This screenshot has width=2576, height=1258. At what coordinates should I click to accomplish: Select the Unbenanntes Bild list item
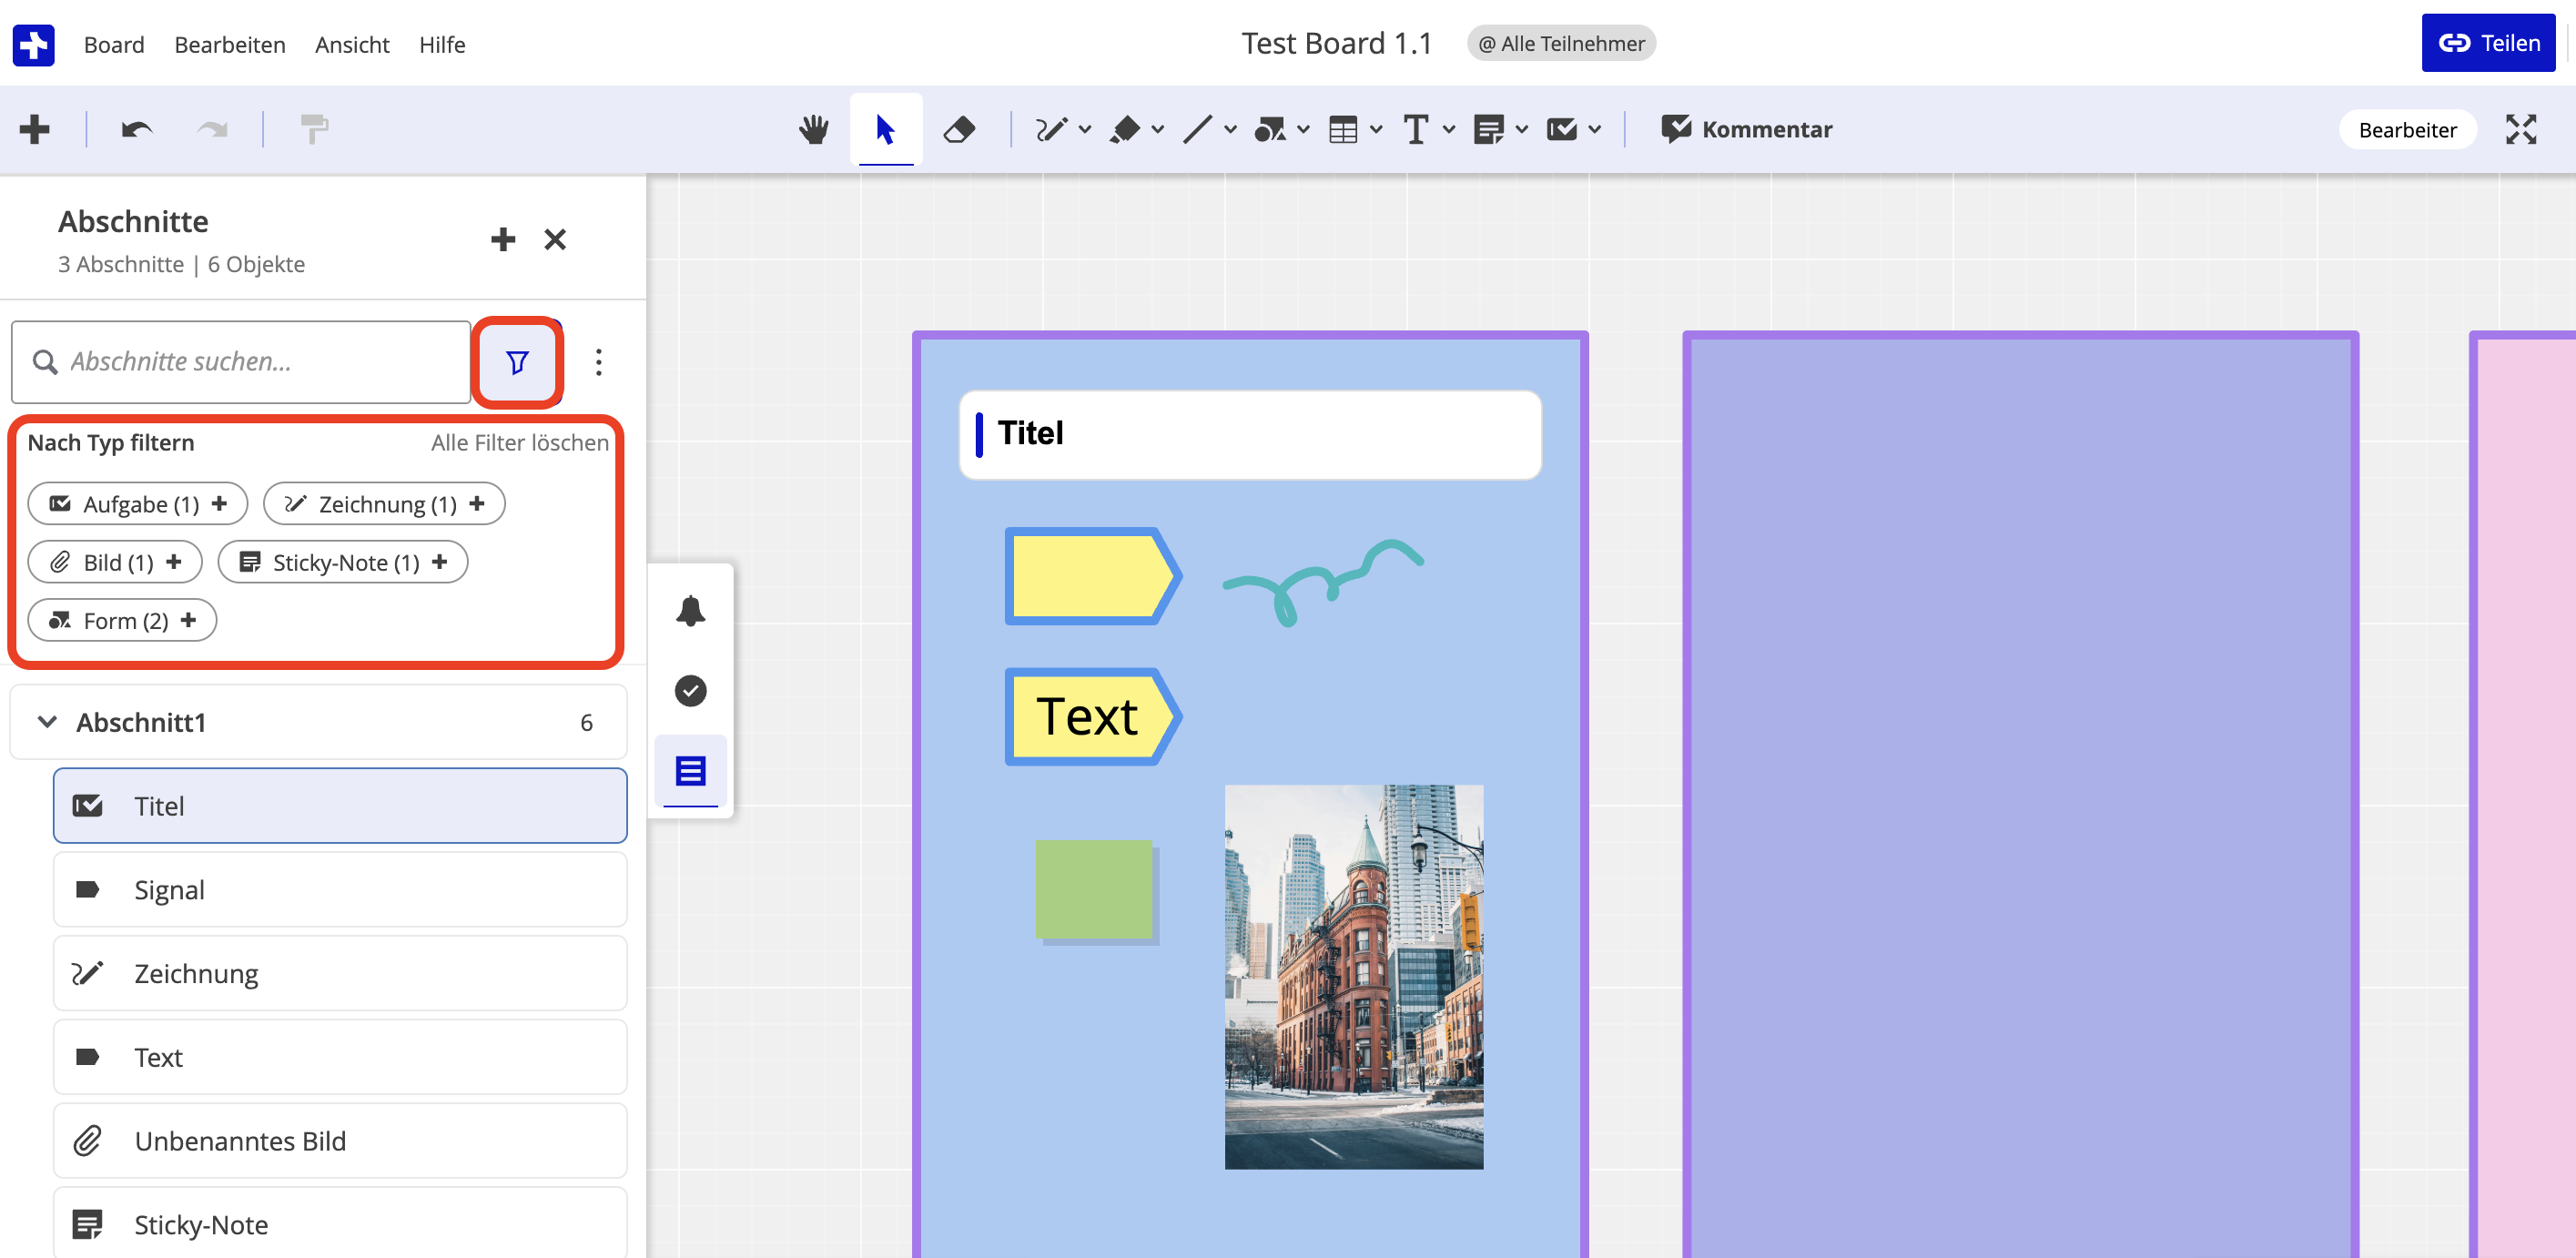pyautogui.click(x=340, y=1141)
